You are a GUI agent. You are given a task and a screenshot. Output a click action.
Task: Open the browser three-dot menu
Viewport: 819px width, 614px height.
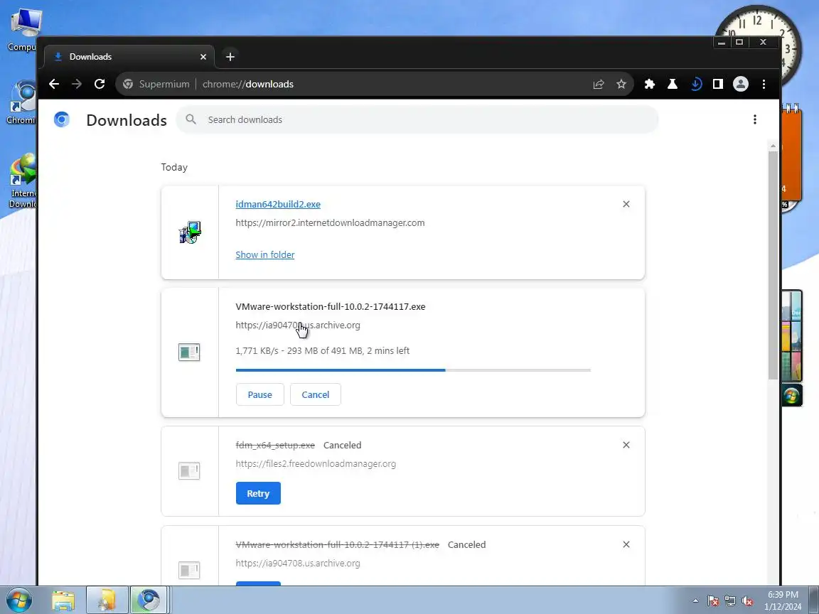(x=764, y=84)
